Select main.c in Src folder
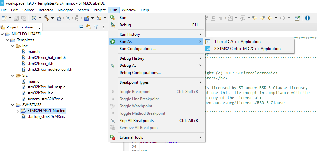This screenshot has width=317, height=151. (33, 81)
